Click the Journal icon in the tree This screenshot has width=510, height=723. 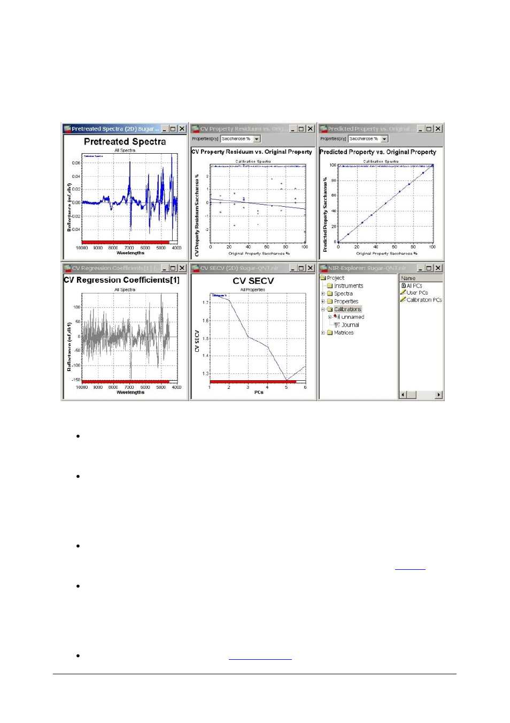coord(337,325)
